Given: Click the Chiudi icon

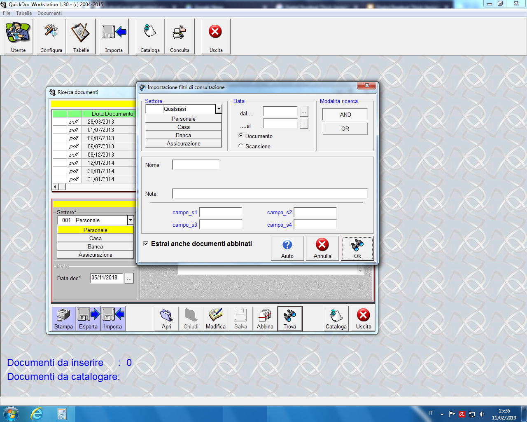Looking at the screenshot, I should [x=191, y=319].
